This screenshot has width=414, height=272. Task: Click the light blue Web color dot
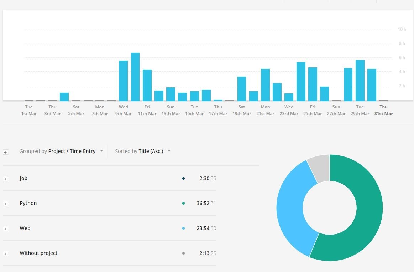coord(183,228)
